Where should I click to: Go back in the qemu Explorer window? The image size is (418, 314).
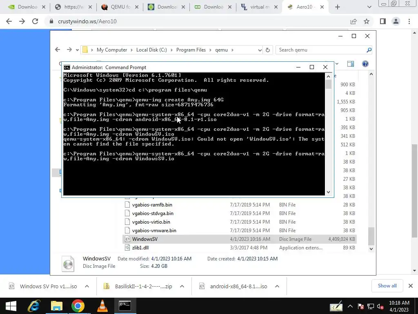[x=58, y=49]
